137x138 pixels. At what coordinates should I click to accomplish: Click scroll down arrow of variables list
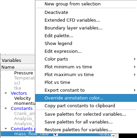[113, 136]
